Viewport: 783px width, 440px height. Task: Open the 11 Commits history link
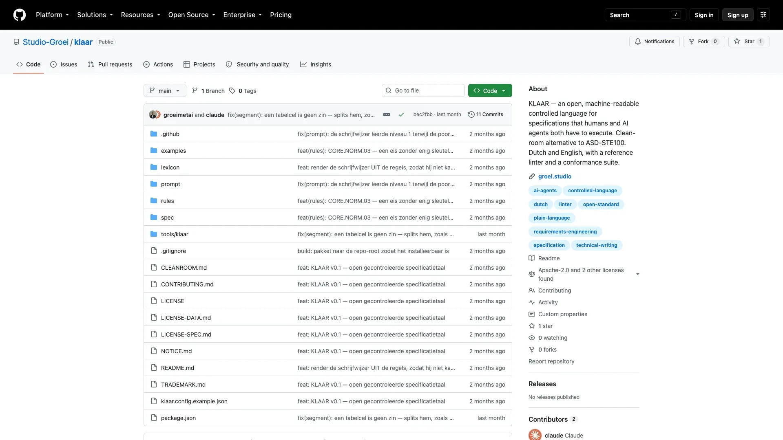click(x=486, y=114)
